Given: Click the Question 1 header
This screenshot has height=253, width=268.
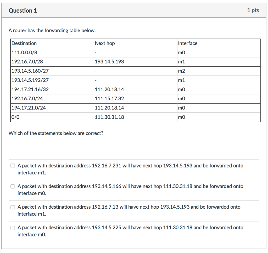Looking at the screenshot, I should [23, 10].
